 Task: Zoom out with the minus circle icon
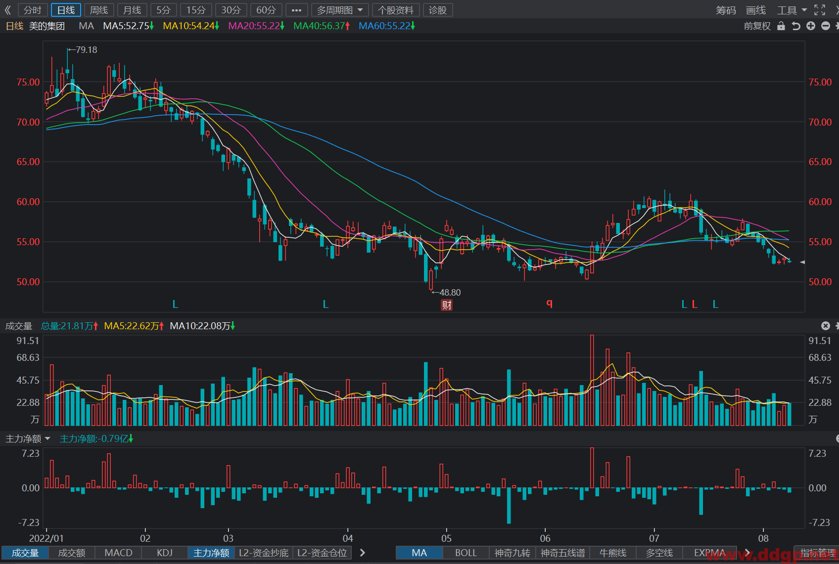tap(826, 26)
